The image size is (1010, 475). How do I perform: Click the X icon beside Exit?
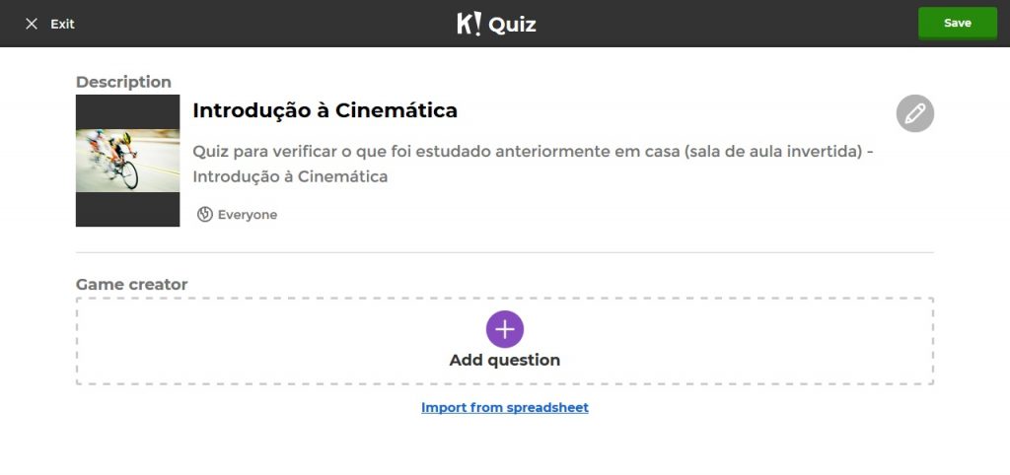(32, 24)
